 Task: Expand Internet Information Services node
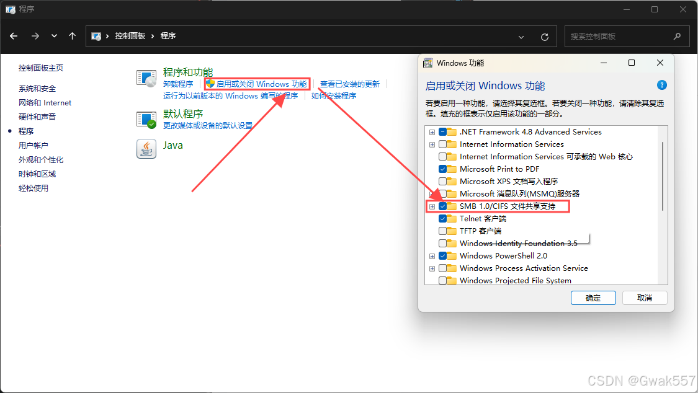[432, 144]
